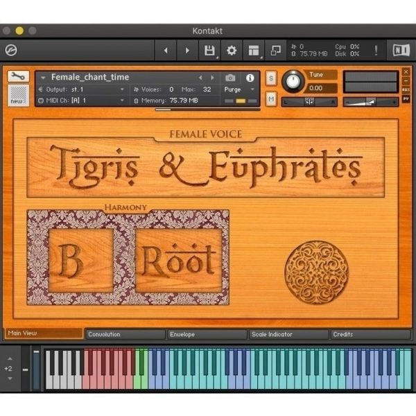Click the Tune value 0.00 field
The image size is (416, 416).
point(320,88)
